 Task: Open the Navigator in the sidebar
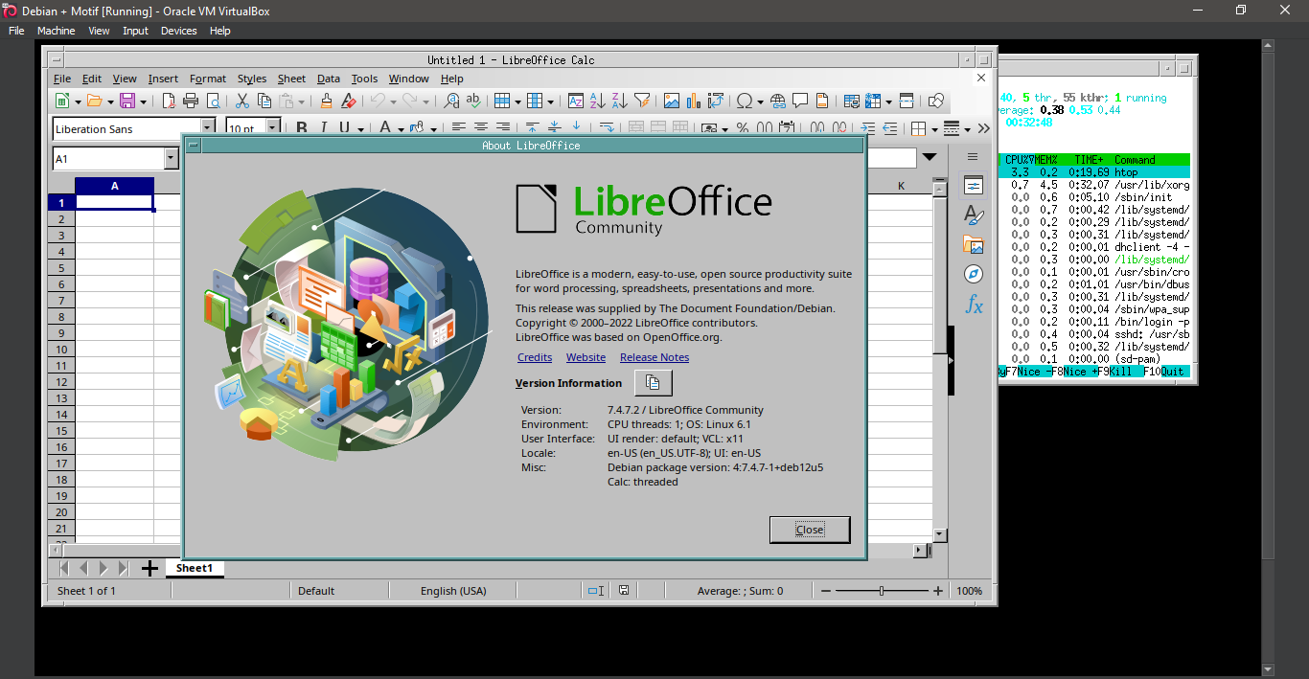pos(973,274)
